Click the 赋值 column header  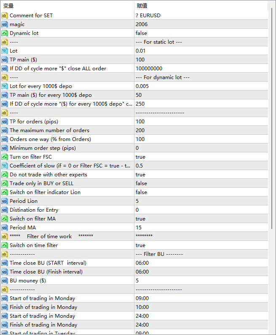[x=201, y=6]
